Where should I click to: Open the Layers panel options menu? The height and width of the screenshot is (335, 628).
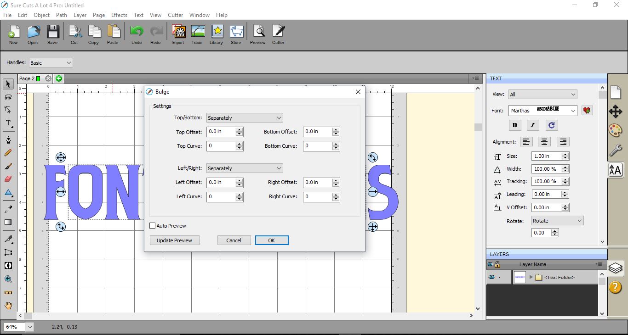tap(599, 264)
